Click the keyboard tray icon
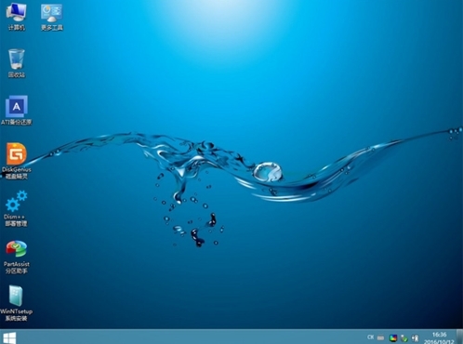 (381, 337)
